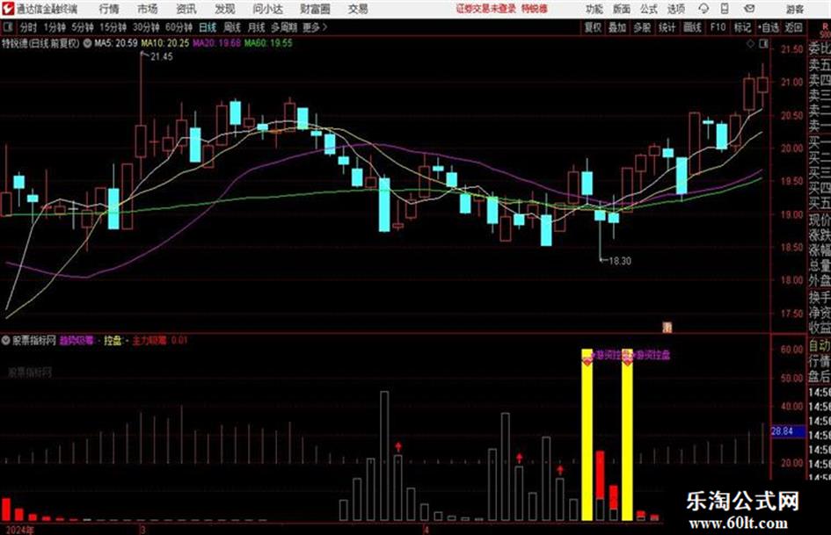Switch to the 周线 weekly tab

[231, 27]
